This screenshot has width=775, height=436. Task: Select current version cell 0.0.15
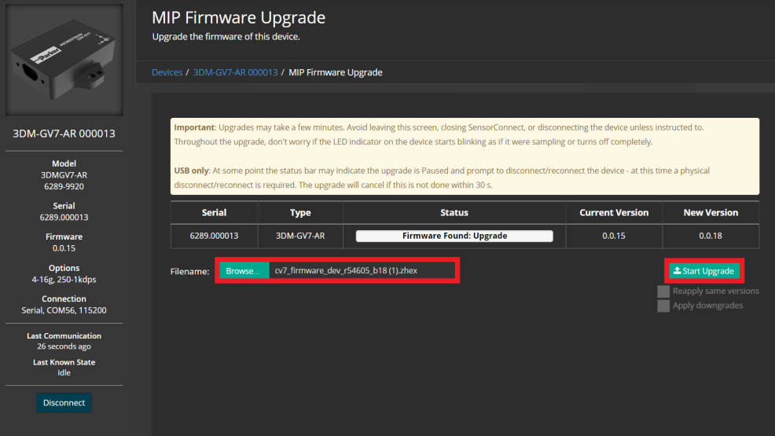[614, 236]
